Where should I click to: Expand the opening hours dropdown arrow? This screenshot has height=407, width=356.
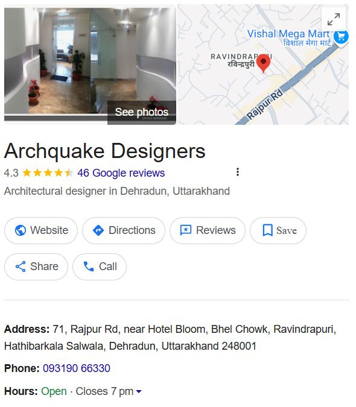click(x=139, y=391)
